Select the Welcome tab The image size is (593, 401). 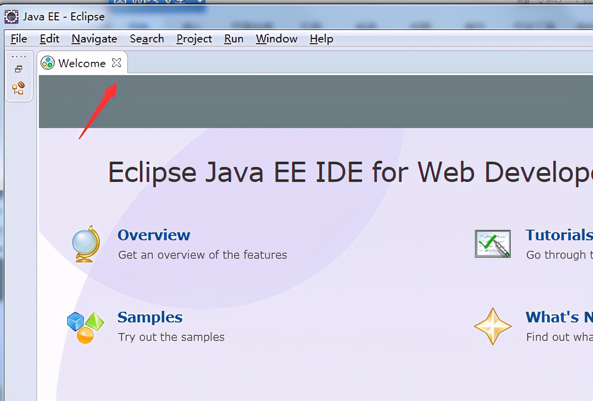[x=82, y=63]
